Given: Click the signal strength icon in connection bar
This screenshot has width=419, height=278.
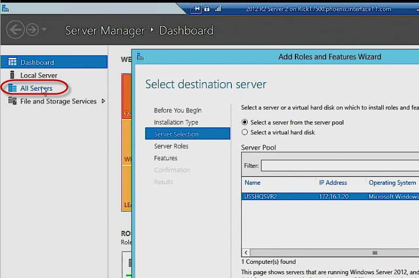Looking at the screenshot, I should [218, 9].
